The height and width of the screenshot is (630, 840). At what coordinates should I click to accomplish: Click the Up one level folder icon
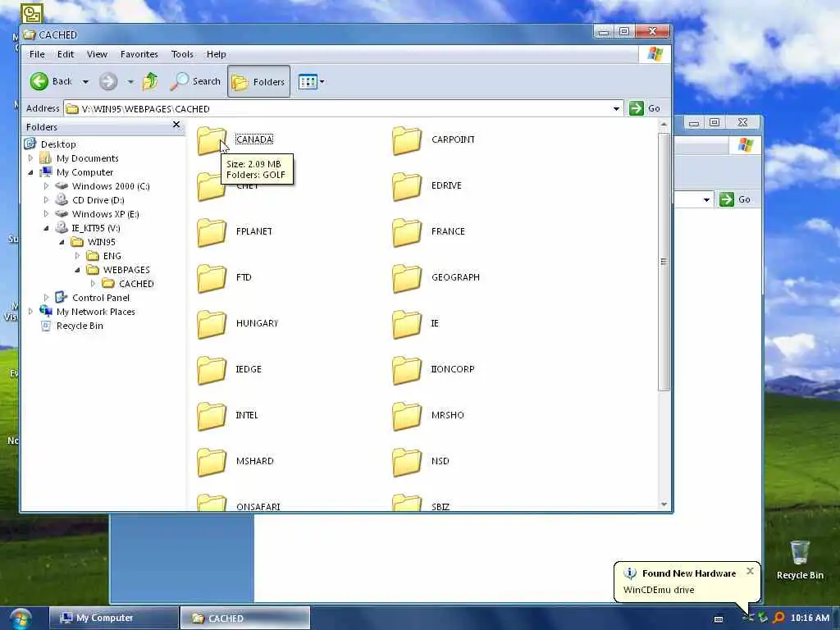click(151, 81)
